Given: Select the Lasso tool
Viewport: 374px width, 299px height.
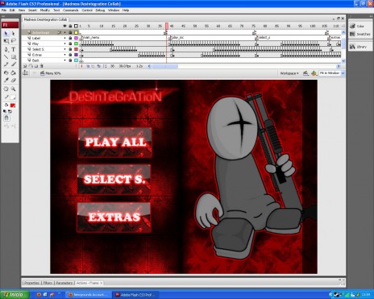Looking at the screenshot, I should point(13,41).
